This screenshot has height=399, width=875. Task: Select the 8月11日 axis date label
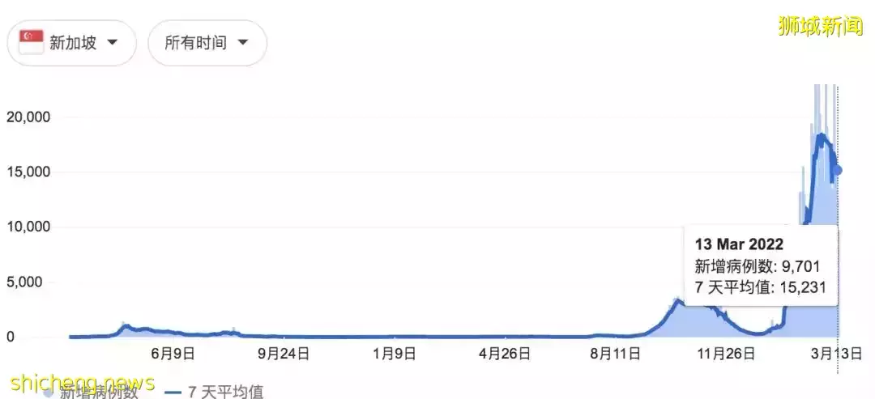coord(614,354)
